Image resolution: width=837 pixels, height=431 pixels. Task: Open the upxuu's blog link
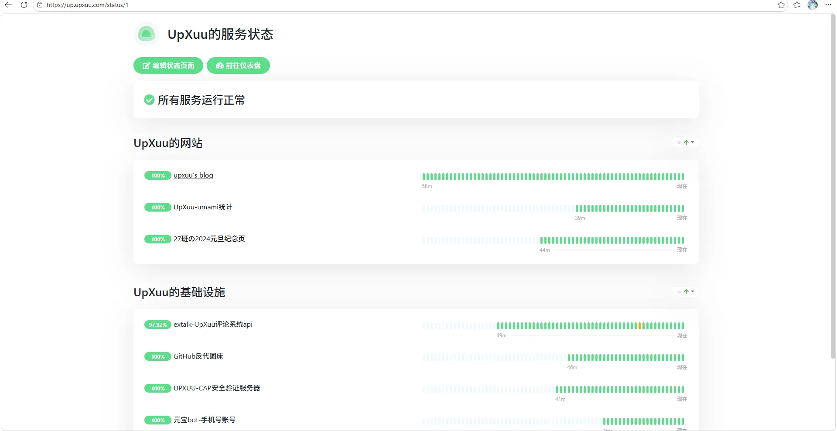[x=193, y=175]
